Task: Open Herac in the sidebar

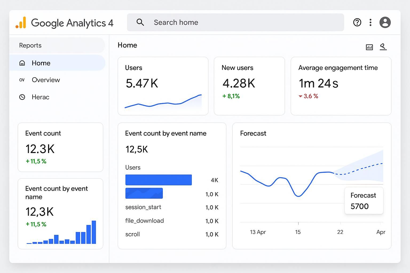Action: click(57, 97)
